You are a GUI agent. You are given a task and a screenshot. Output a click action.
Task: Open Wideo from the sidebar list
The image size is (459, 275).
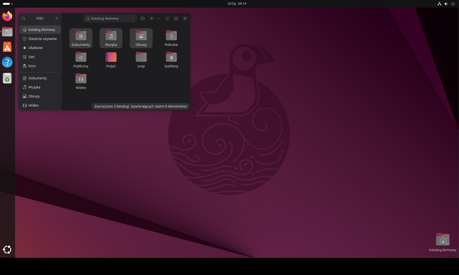pyautogui.click(x=34, y=105)
